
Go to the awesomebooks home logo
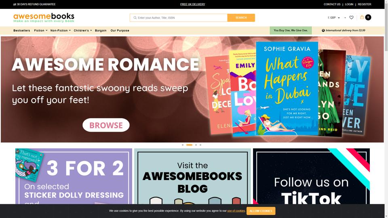coord(44,17)
